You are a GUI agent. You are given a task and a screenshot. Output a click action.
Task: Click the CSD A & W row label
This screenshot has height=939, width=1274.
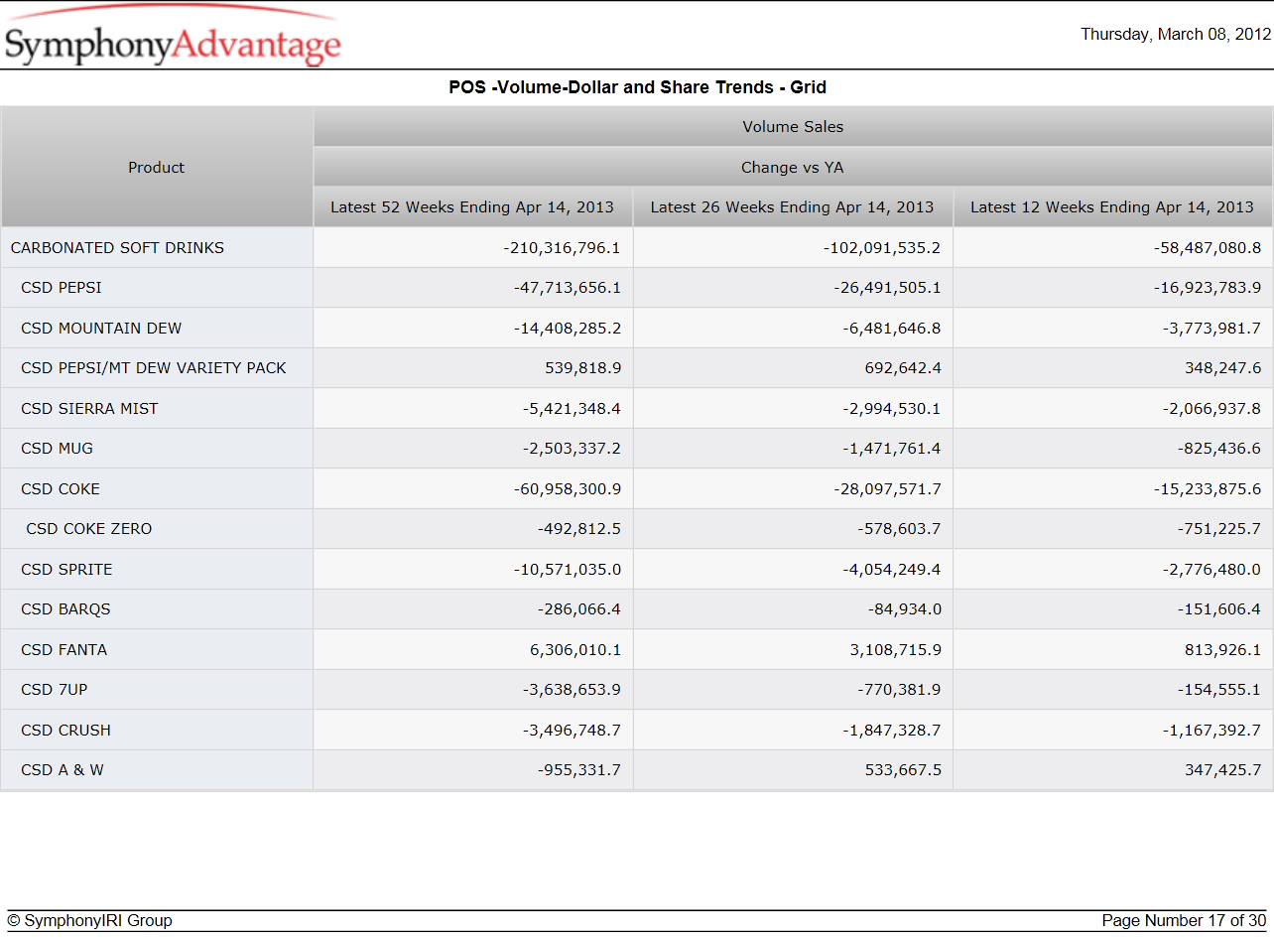point(63,770)
